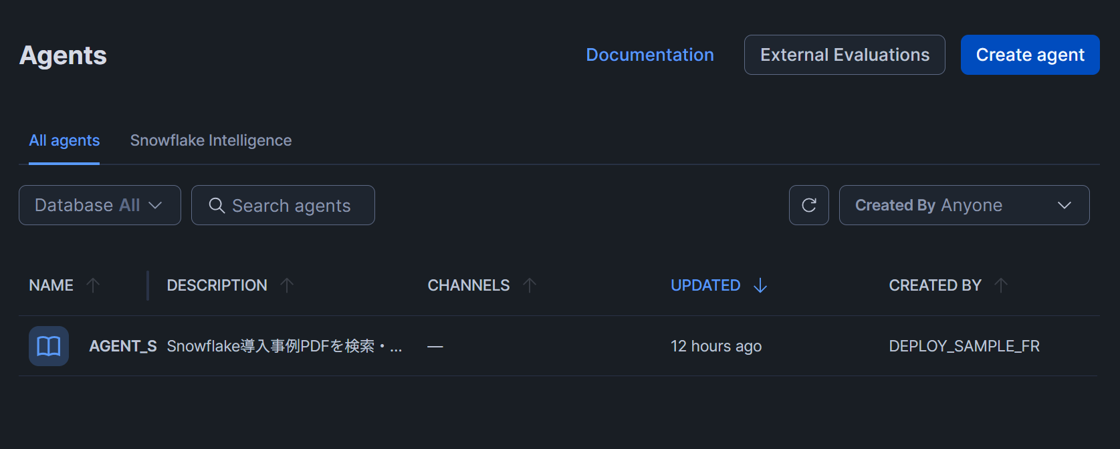Focus the Search agents input field
Image resolution: width=1120 pixels, height=449 pixels.
(292, 206)
